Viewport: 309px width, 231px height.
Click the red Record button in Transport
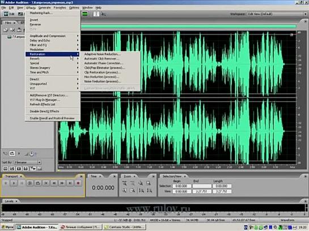pos(78,183)
